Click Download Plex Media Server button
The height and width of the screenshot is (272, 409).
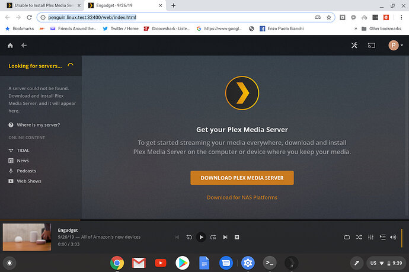point(242,178)
